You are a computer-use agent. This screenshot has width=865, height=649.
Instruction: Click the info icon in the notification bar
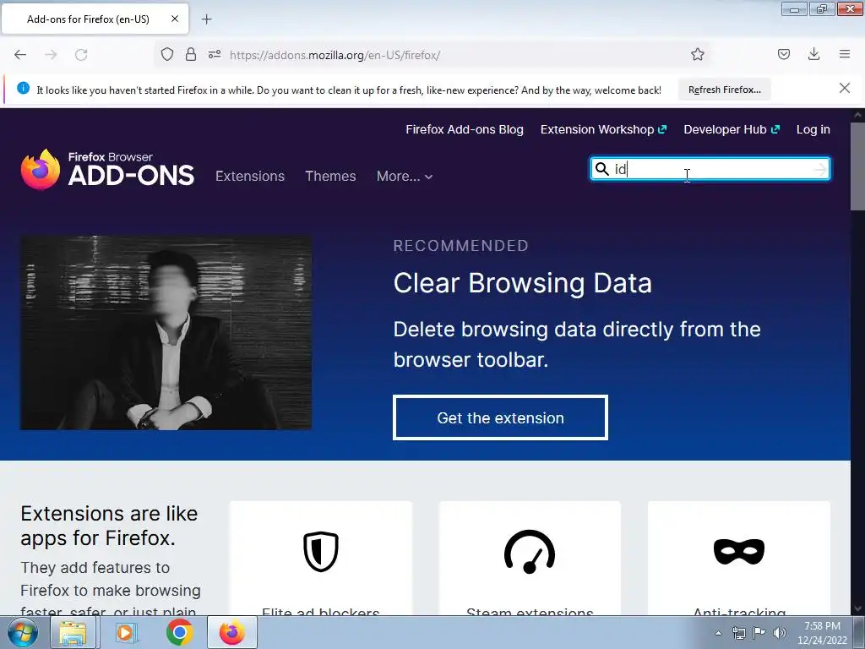click(x=23, y=88)
